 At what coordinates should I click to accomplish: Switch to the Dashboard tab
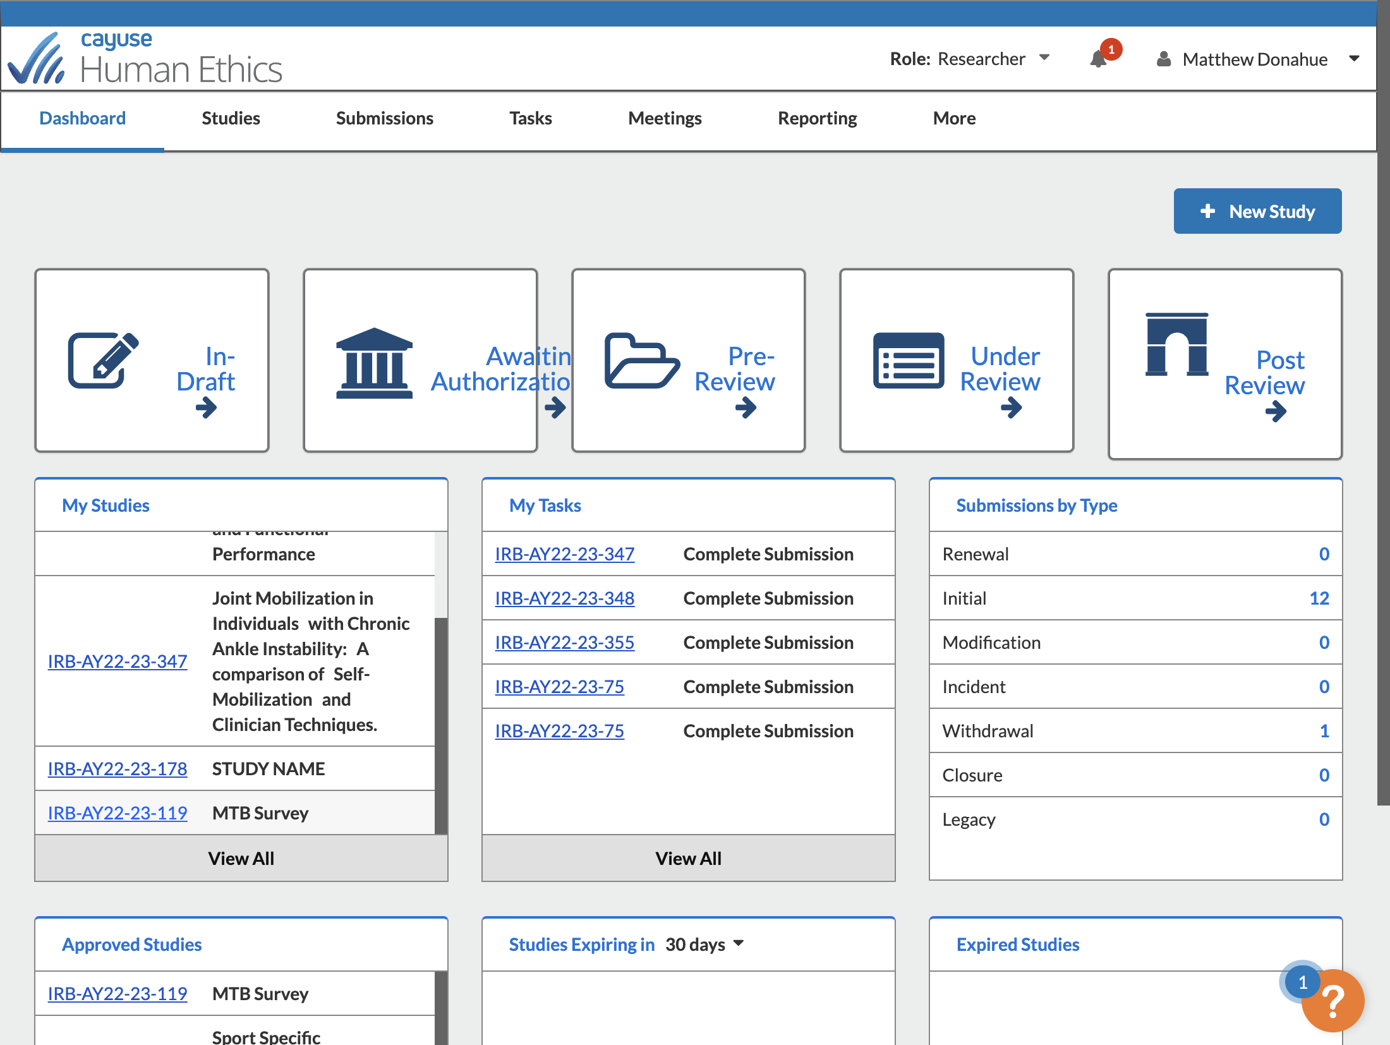(x=82, y=119)
